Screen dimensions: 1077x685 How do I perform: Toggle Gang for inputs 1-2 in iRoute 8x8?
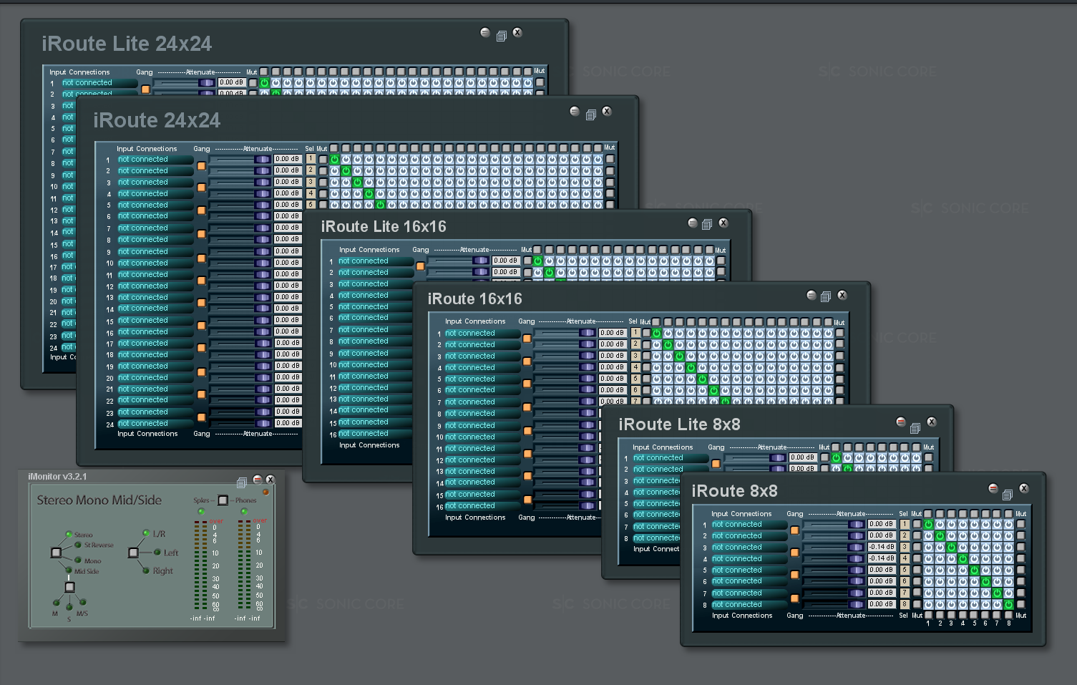click(x=794, y=530)
